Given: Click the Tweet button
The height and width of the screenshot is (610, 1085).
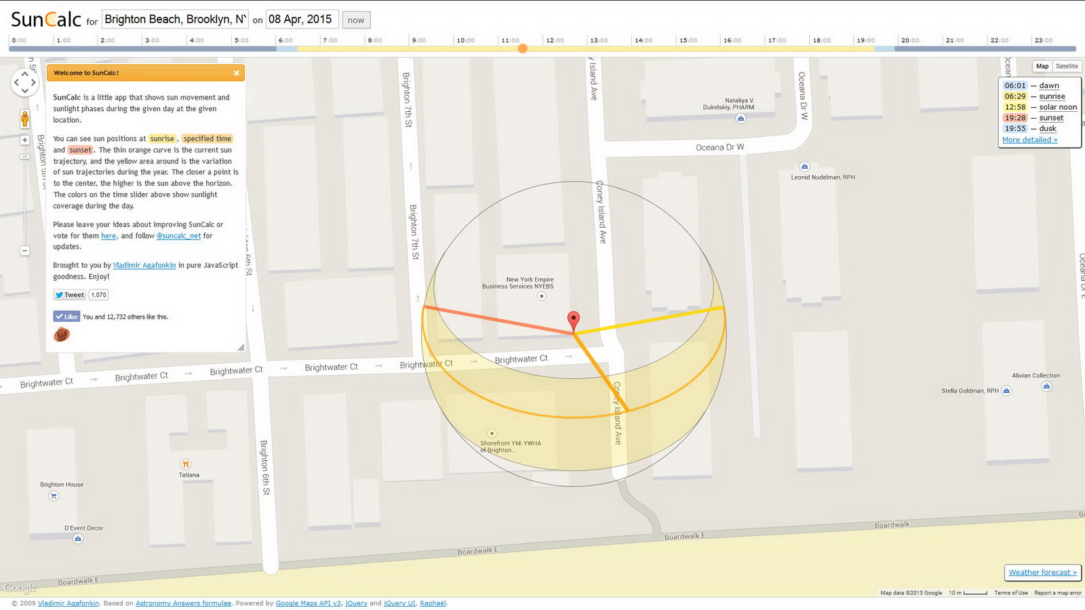Looking at the screenshot, I should coord(70,295).
